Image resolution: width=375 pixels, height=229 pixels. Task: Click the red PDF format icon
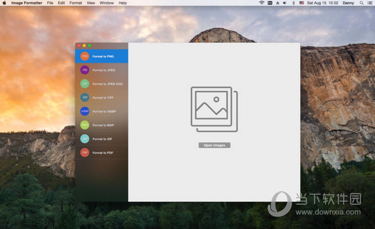coord(85,152)
